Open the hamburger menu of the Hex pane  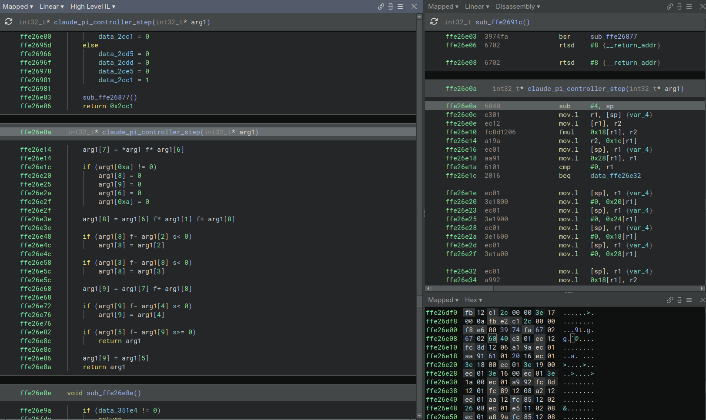pyautogui.click(x=689, y=300)
